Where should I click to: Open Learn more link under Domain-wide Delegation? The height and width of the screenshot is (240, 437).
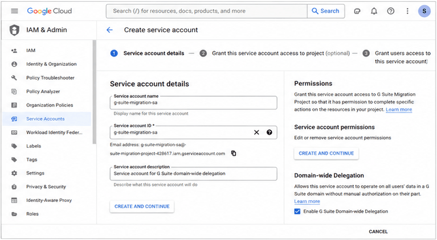[x=307, y=201]
